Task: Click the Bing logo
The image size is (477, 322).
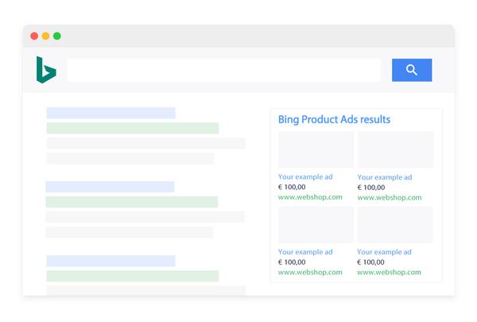Action: point(45,70)
